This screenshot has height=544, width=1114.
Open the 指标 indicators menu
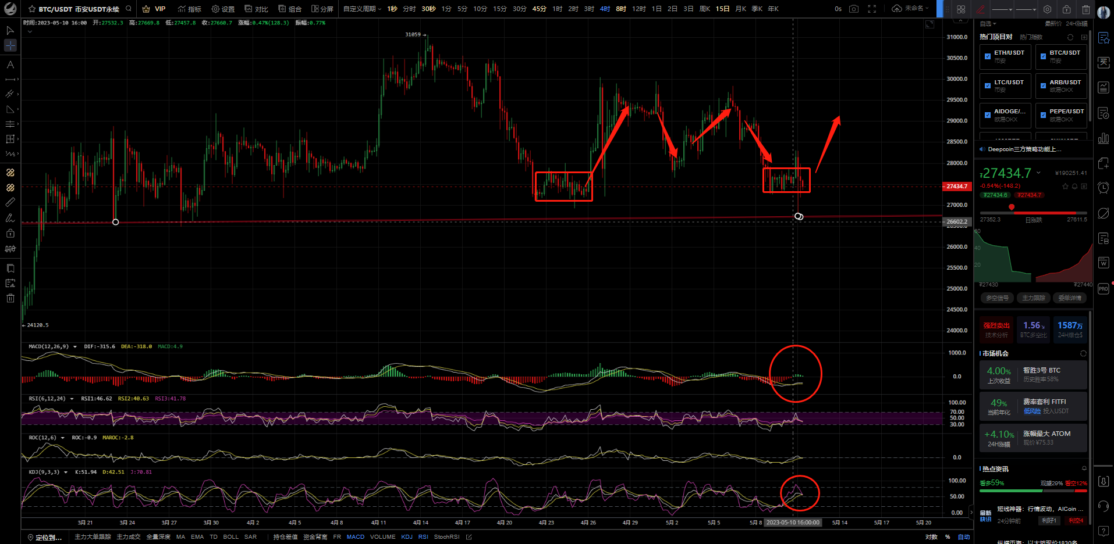click(190, 9)
